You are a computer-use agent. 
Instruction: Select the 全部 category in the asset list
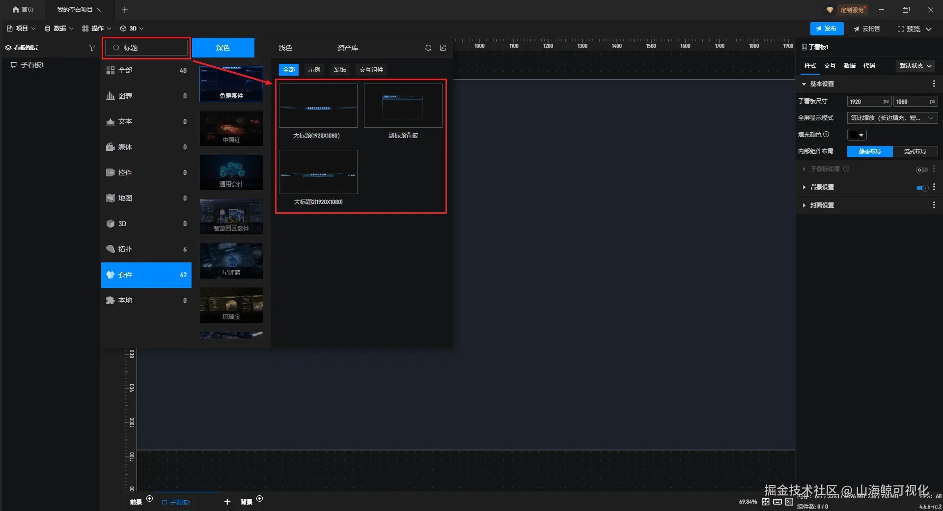point(146,70)
